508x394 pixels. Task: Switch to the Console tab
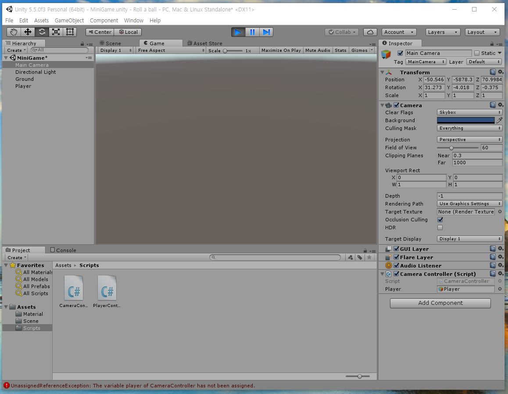(x=65, y=250)
